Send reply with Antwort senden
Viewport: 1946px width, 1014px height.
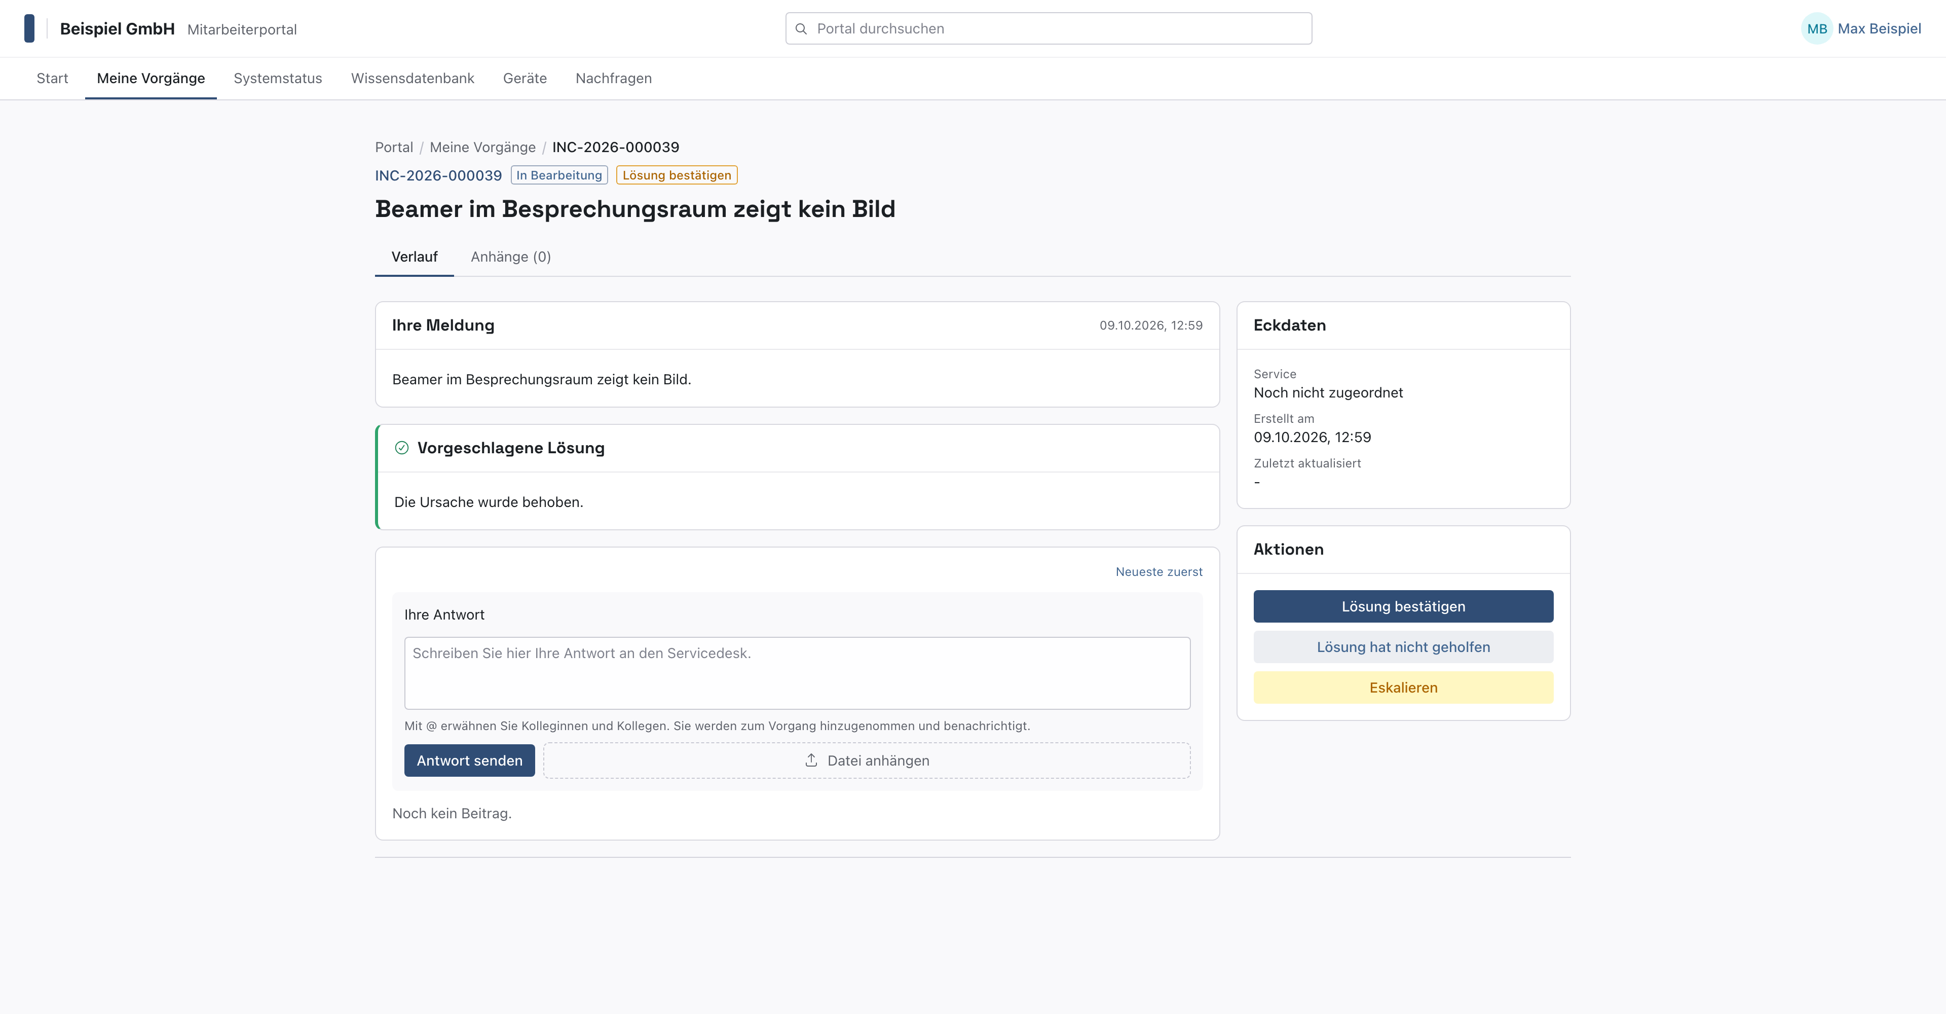pyautogui.click(x=469, y=761)
